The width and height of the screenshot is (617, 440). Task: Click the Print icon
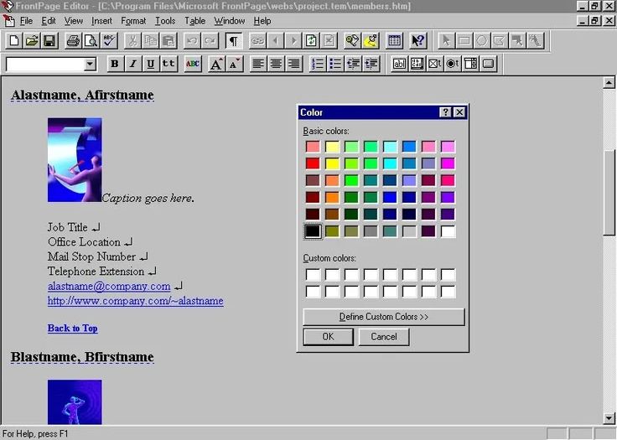(73, 40)
